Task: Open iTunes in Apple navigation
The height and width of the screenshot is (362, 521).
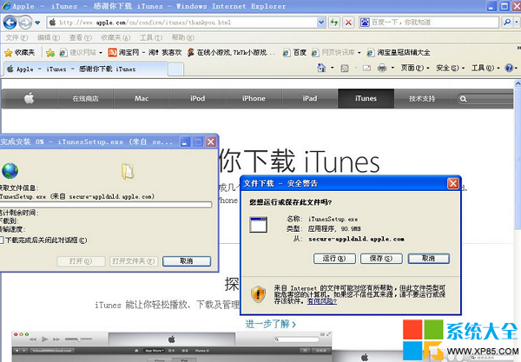Action: point(366,98)
